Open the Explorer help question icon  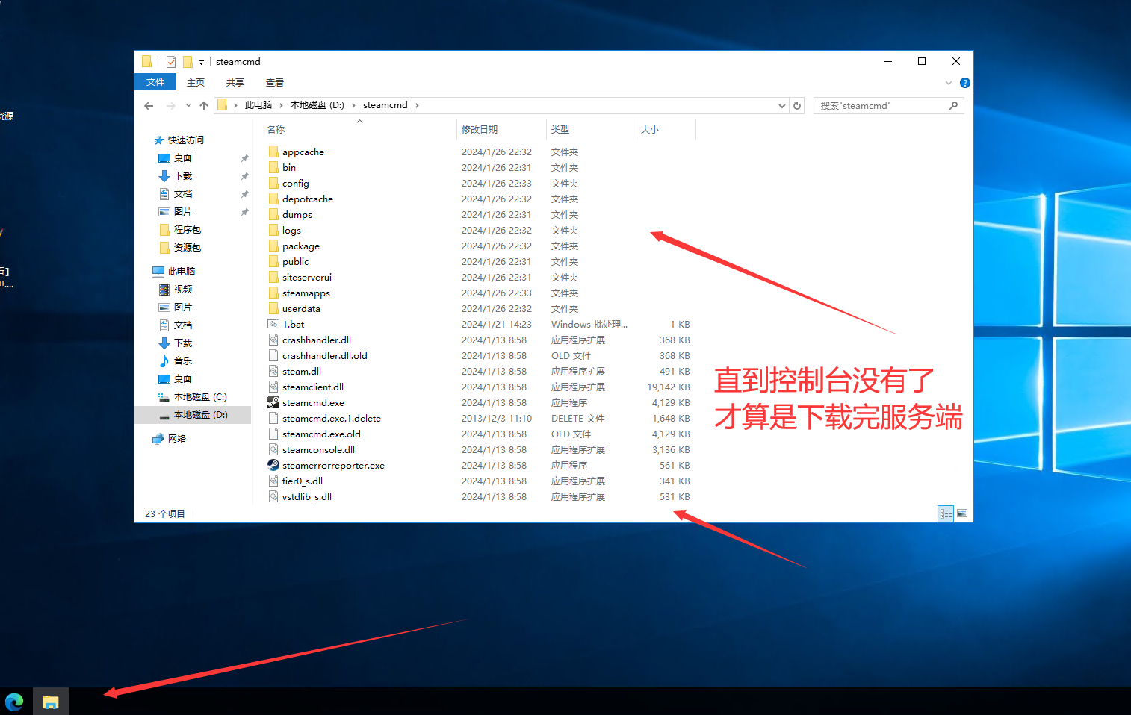tap(964, 83)
